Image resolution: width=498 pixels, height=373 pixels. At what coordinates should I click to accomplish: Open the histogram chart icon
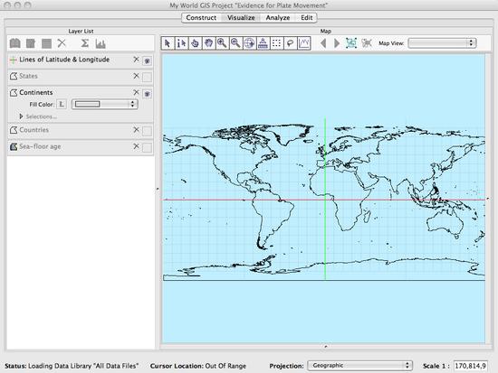click(101, 43)
